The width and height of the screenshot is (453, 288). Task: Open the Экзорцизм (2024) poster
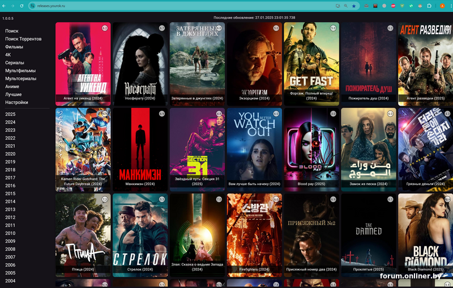[254, 64]
